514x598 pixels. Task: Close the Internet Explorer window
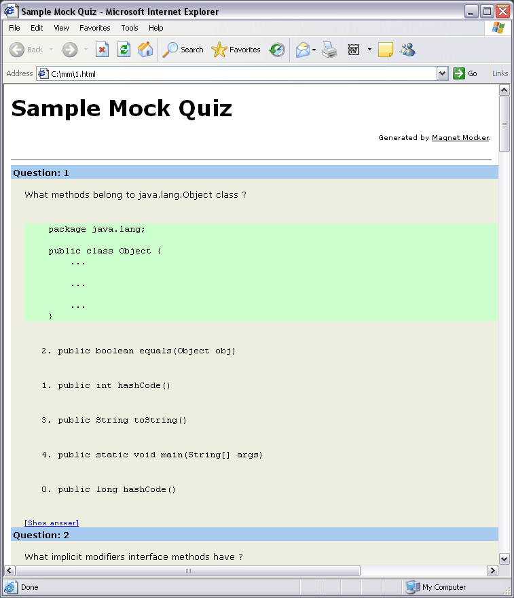click(503, 12)
